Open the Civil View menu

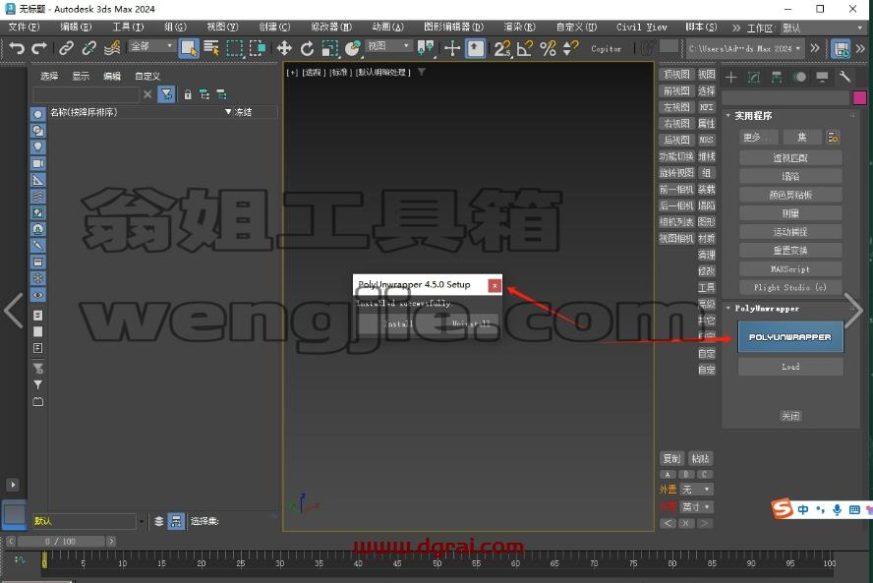pos(641,27)
